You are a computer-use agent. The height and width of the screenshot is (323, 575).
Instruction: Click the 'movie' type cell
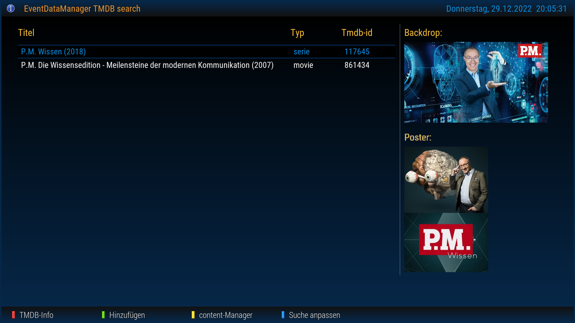pyautogui.click(x=303, y=65)
